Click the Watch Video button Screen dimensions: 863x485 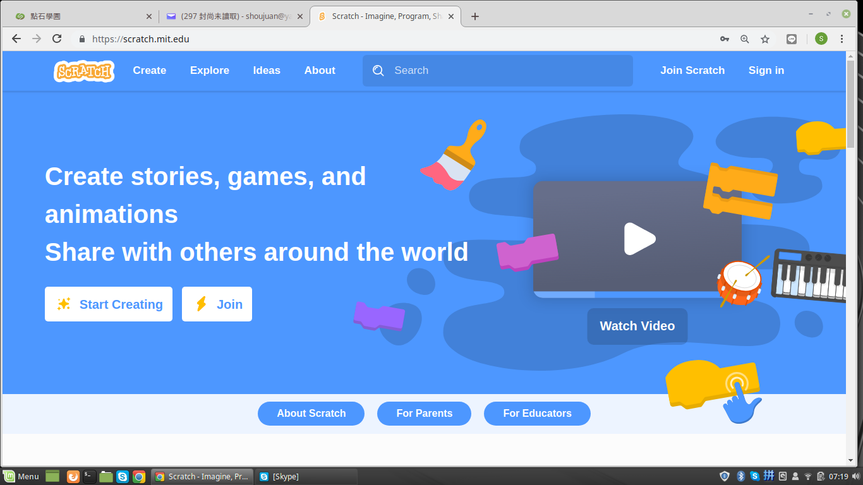pos(637,326)
